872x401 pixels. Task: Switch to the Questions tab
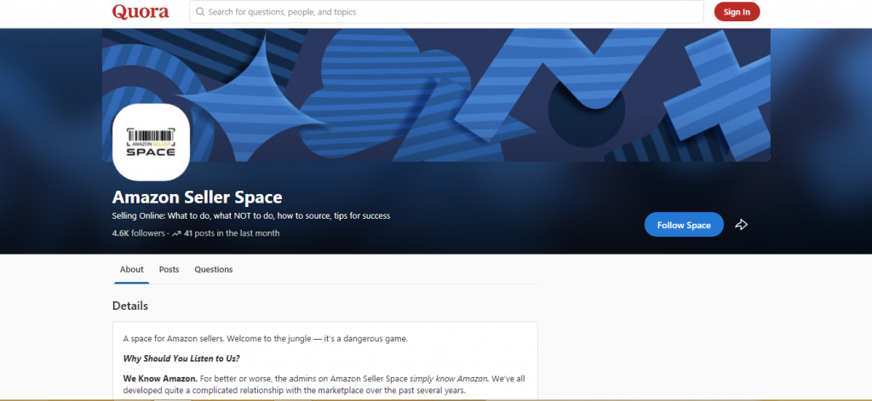(214, 269)
